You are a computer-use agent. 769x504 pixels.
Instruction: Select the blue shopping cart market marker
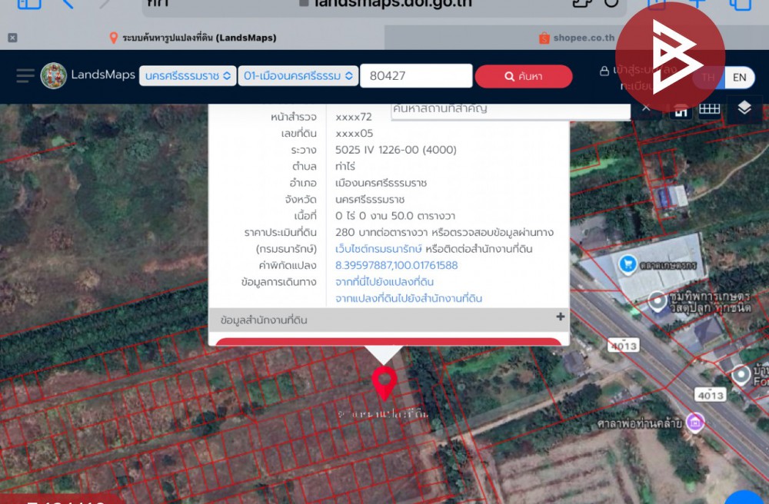[x=627, y=264]
